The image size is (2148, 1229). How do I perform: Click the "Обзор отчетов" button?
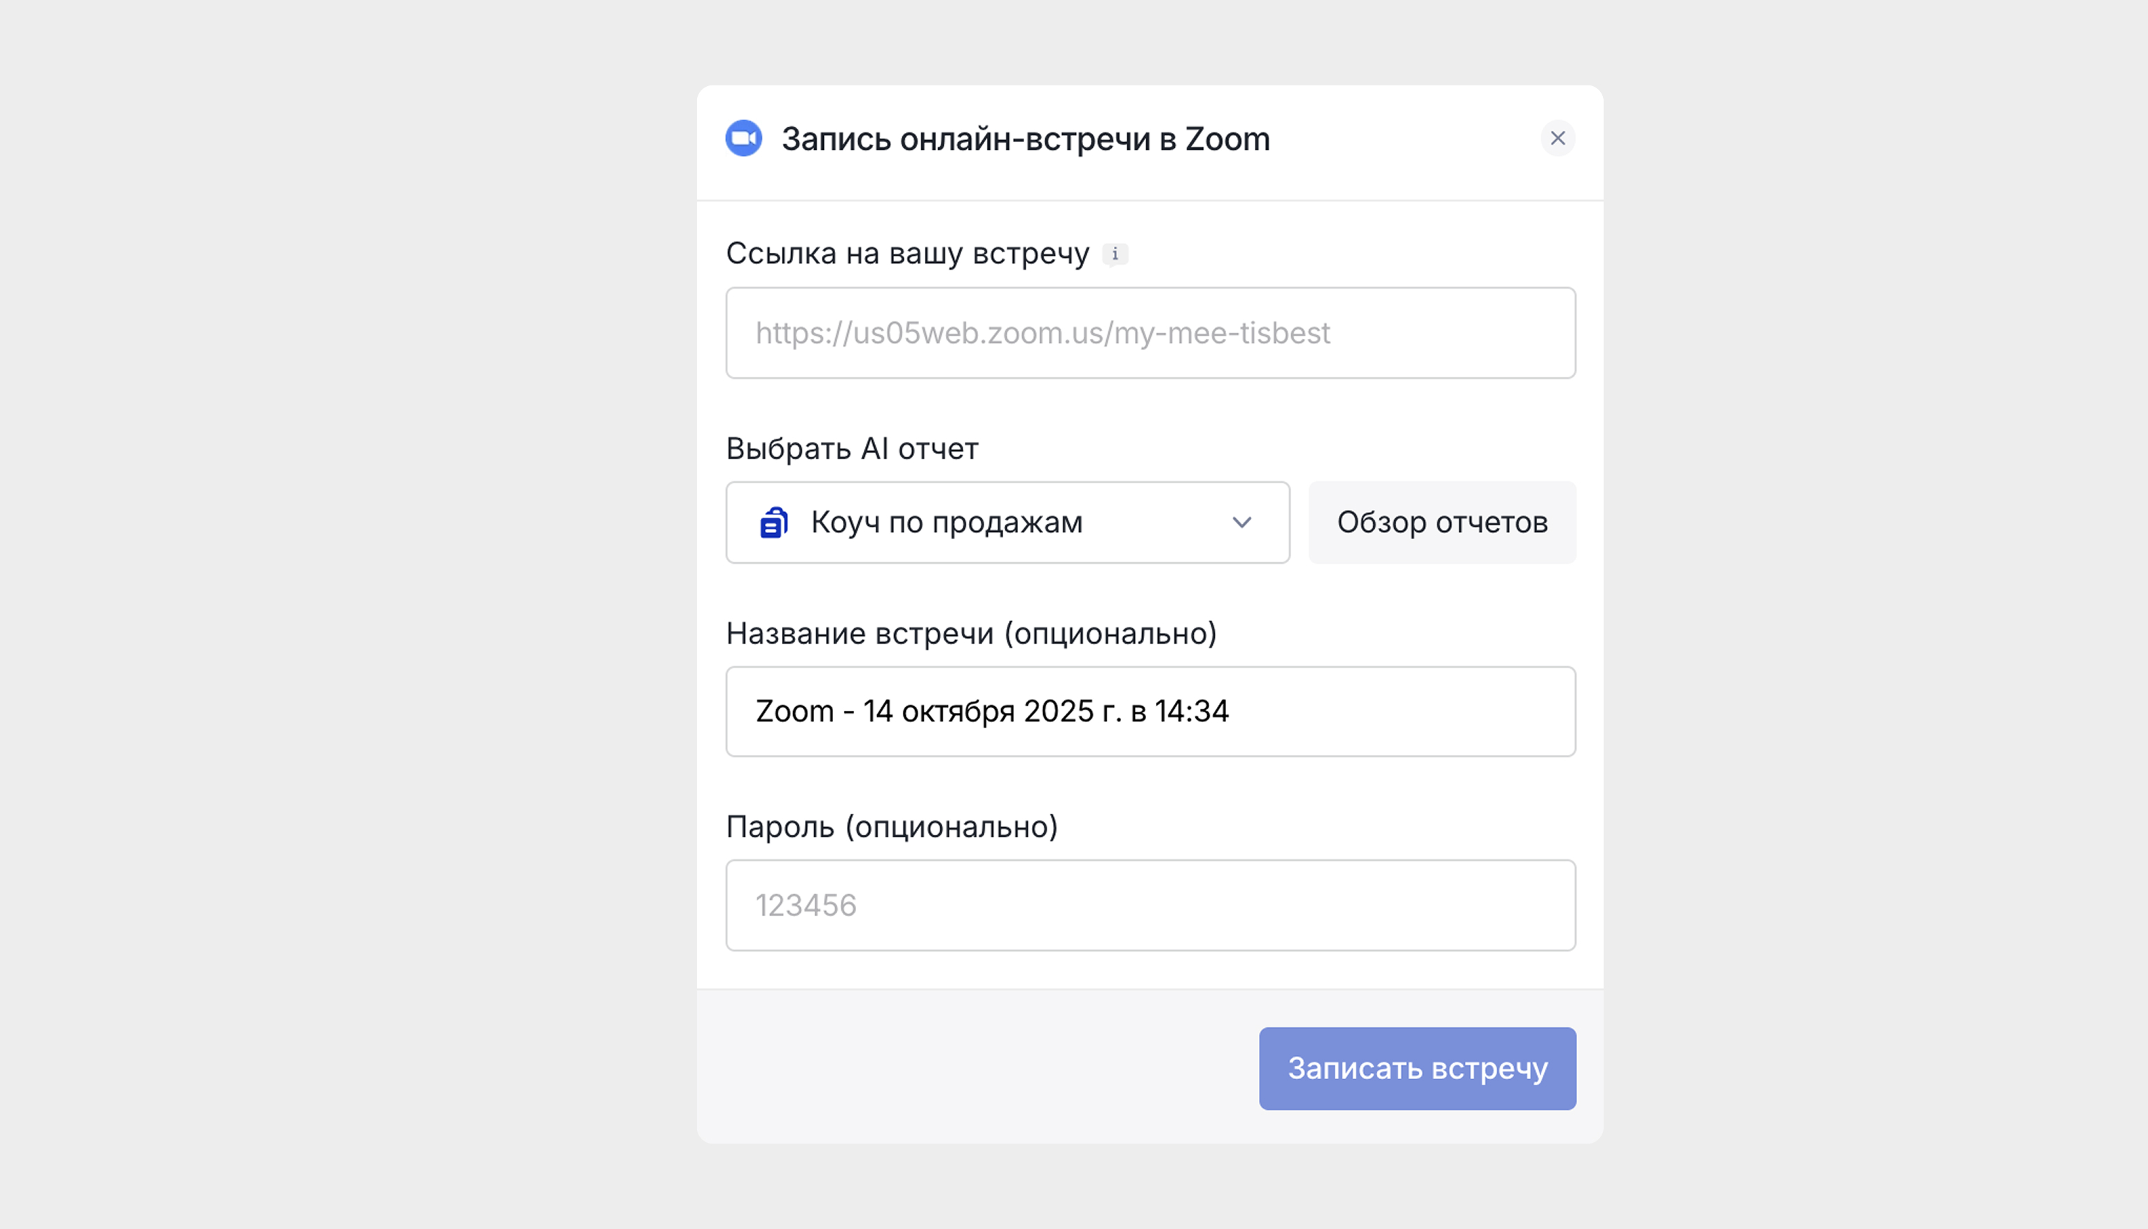coord(1441,522)
